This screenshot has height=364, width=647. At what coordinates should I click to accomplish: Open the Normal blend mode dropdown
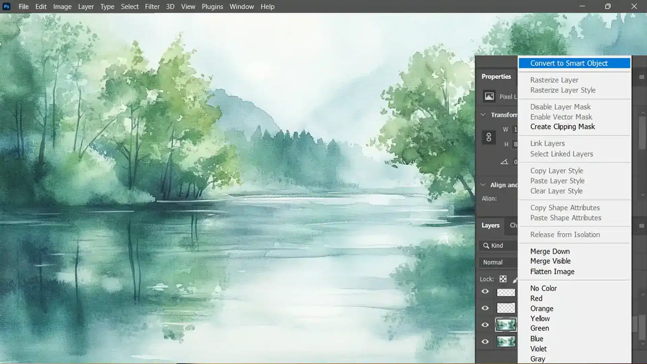point(498,262)
